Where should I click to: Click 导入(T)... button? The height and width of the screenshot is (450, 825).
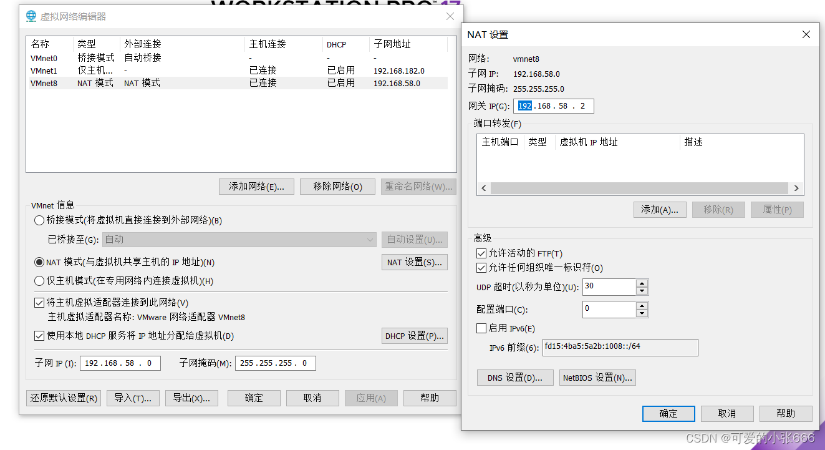click(133, 398)
